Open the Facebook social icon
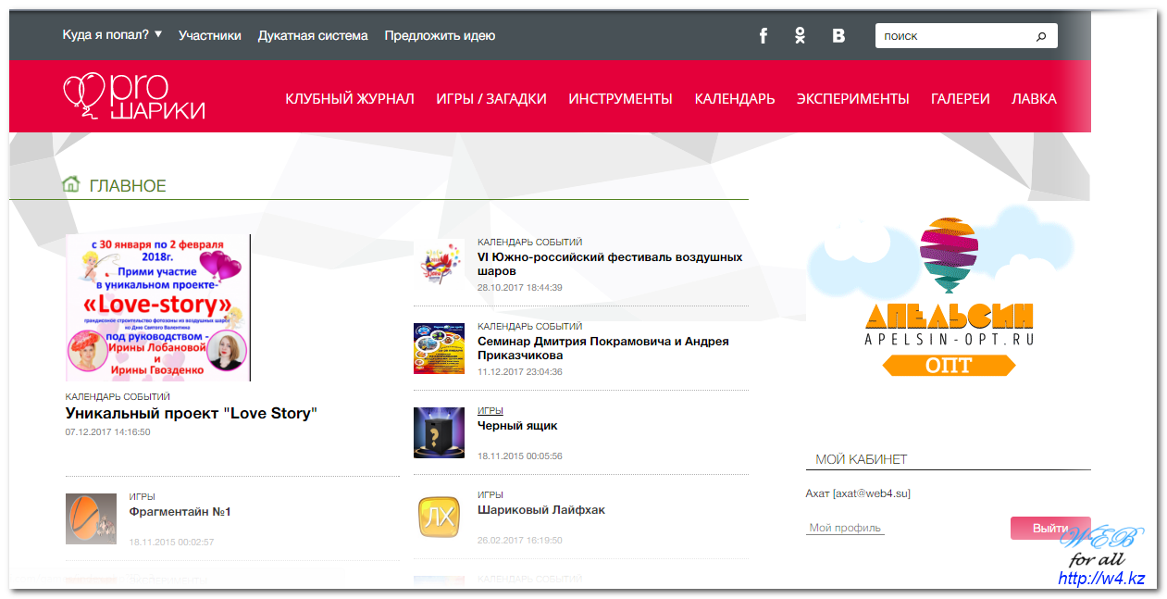This screenshot has height=599, width=1167. [764, 35]
